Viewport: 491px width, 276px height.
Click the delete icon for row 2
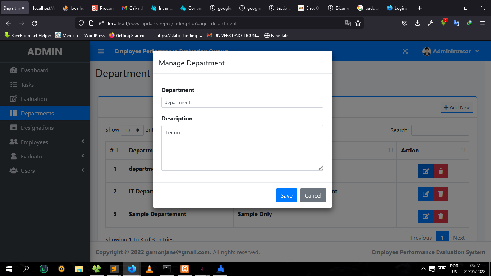click(x=441, y=194)
